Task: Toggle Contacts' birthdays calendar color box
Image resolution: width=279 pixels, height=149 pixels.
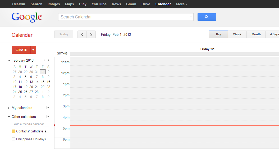Action: point(13,131)
